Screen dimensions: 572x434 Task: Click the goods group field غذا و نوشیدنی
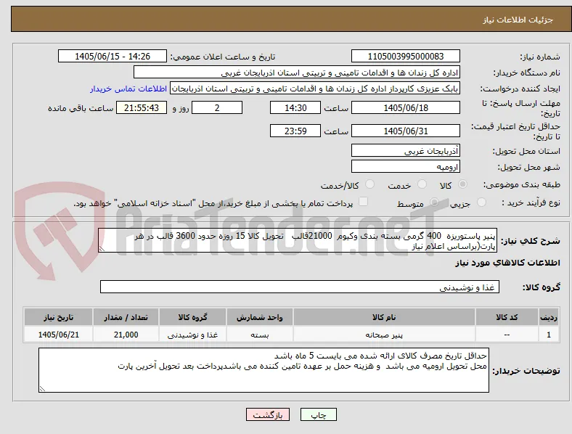(x=300, y=287)
